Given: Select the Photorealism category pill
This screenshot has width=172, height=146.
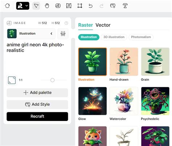Looking at the screenshot, I should coord(141,37).
